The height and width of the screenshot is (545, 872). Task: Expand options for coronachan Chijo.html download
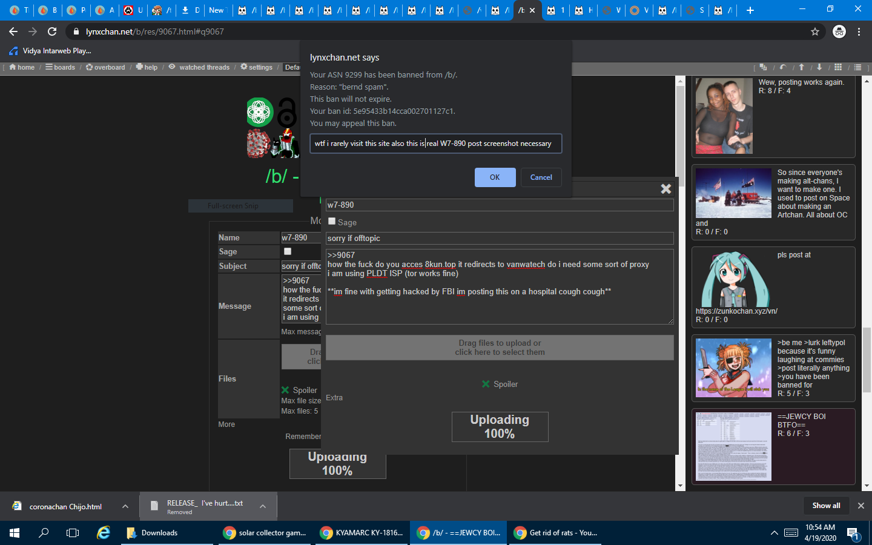[125, 506]
